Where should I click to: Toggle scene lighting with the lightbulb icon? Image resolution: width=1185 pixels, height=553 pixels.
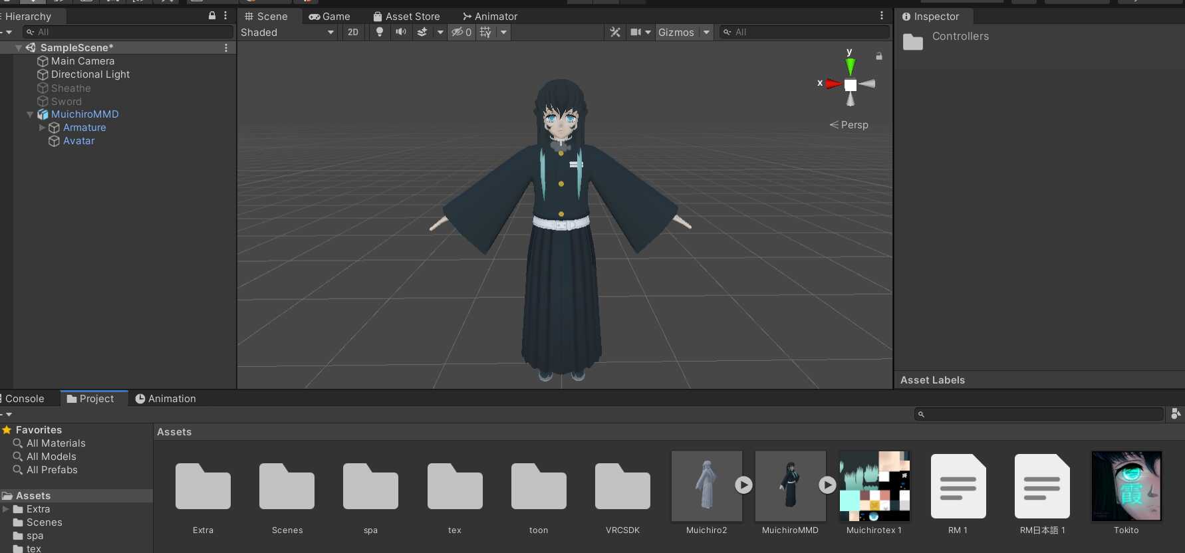coord(380,32)
